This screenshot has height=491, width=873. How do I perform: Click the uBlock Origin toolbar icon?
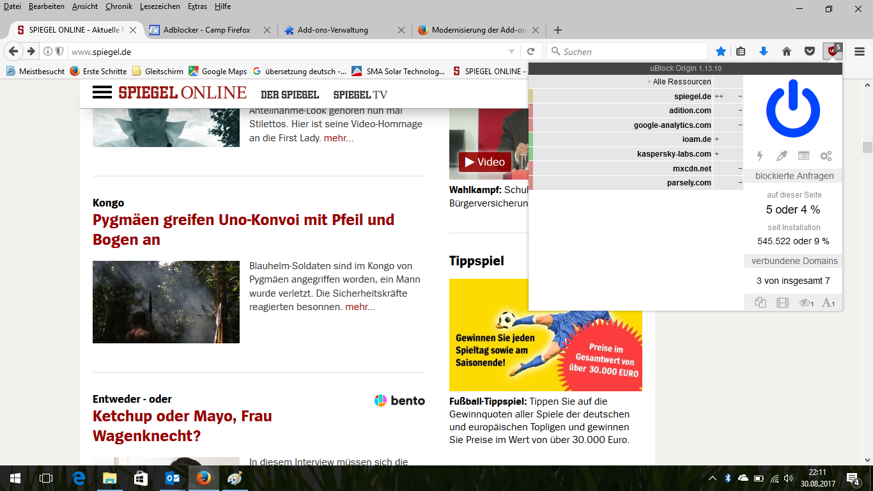[x=832, y=51]
